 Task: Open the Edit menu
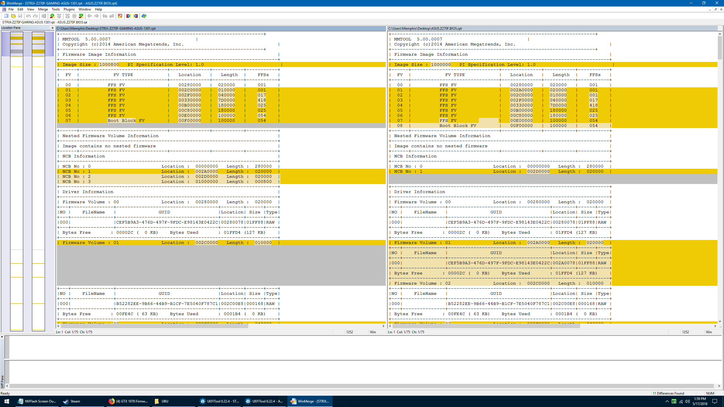coord(20,9)
